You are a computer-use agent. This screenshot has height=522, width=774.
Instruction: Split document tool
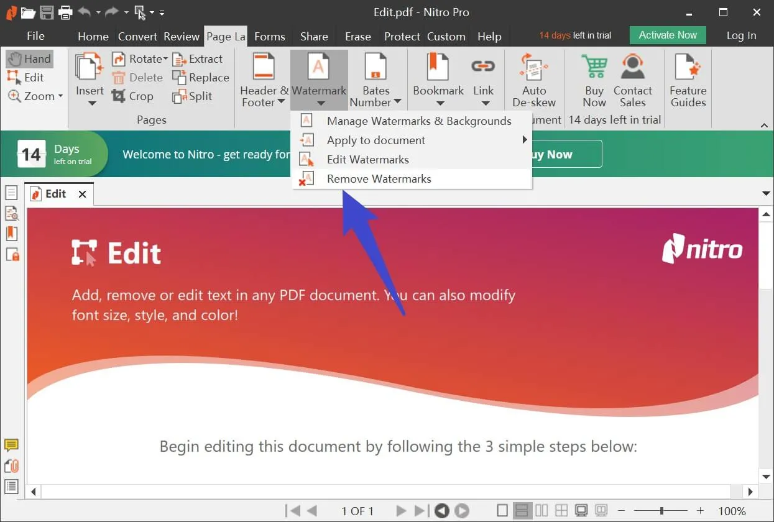(x=193, y=96)
